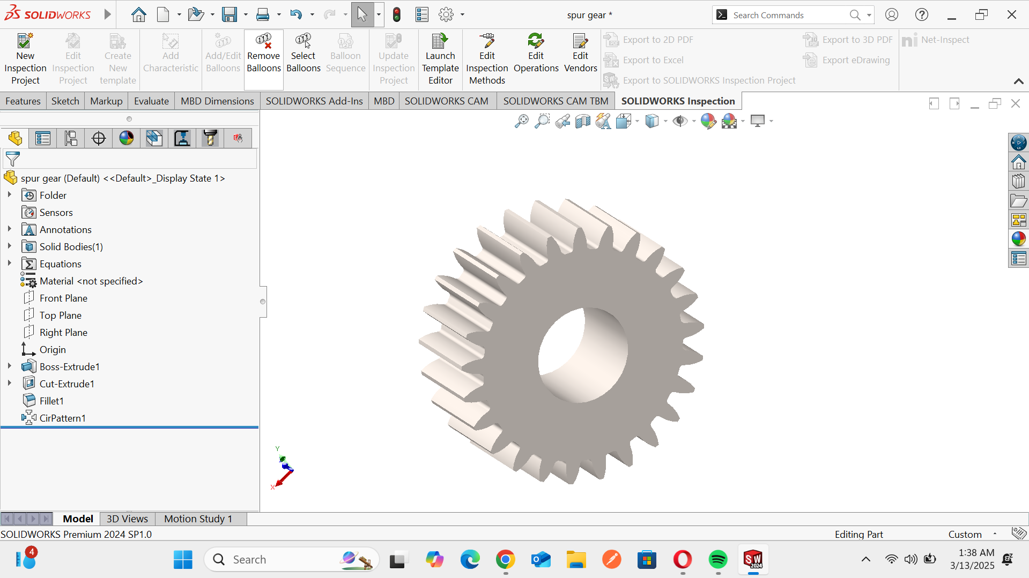Select Origin in feature tree
1029x578 pixels.
click(x=53, y=349)
